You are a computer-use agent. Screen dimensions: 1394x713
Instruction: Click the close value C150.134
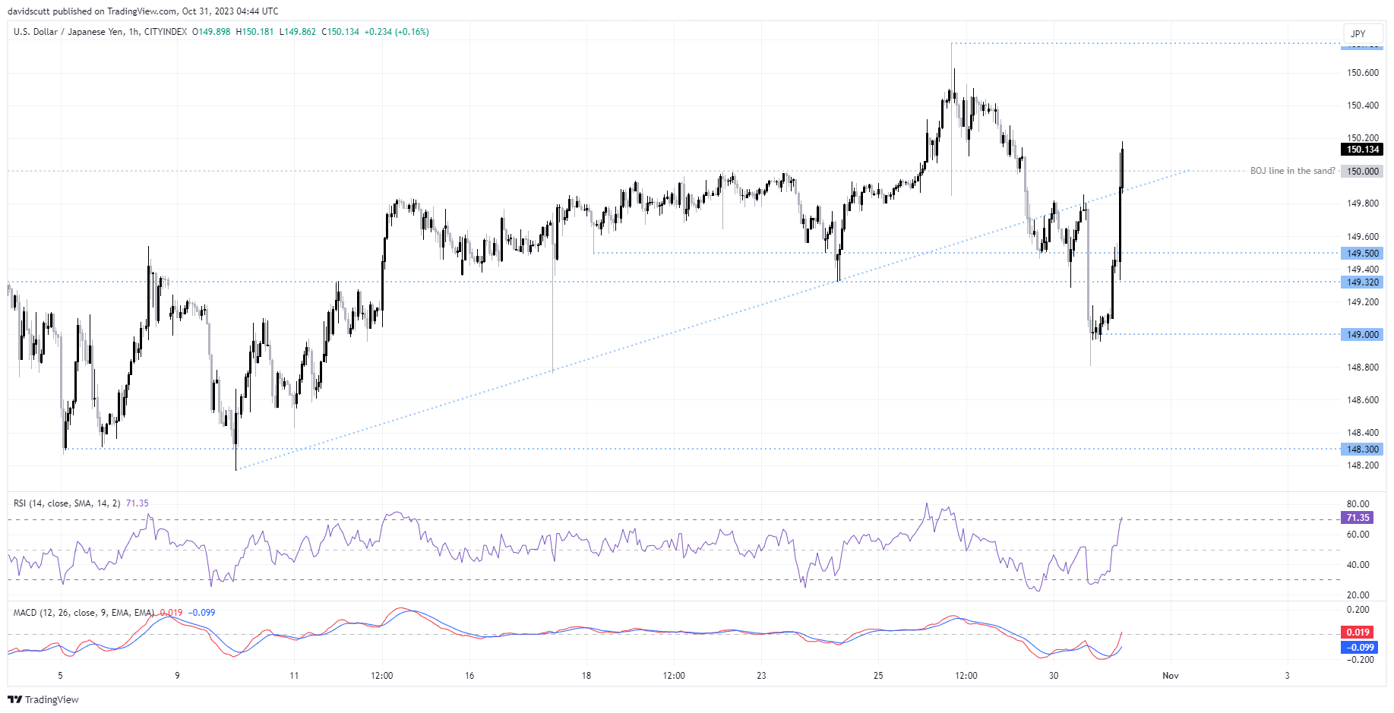coord(340,32)
